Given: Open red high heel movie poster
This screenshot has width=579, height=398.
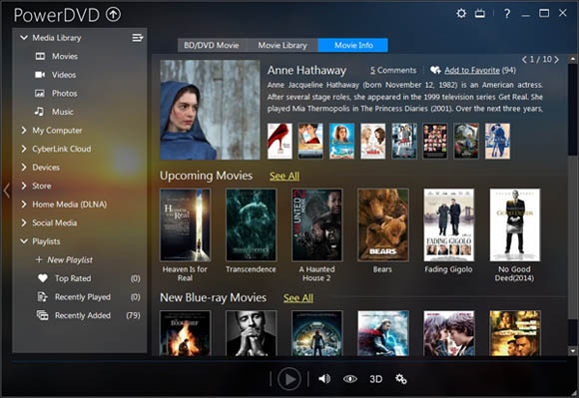Looking at the screenshot, I should pos(280,141).
